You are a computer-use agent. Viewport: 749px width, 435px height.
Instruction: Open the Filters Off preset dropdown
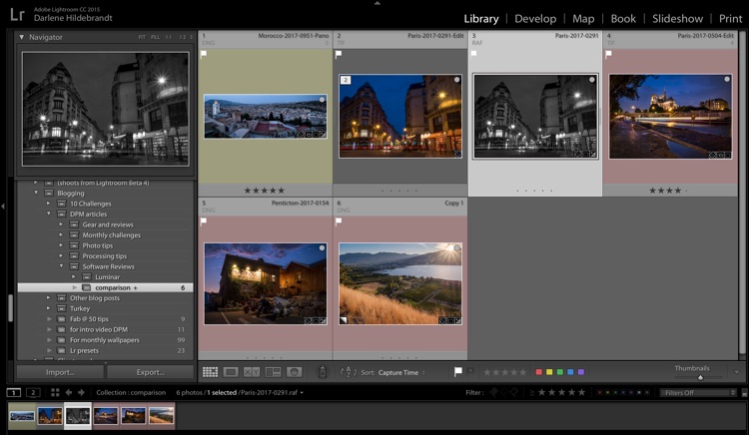coord(698,392)
